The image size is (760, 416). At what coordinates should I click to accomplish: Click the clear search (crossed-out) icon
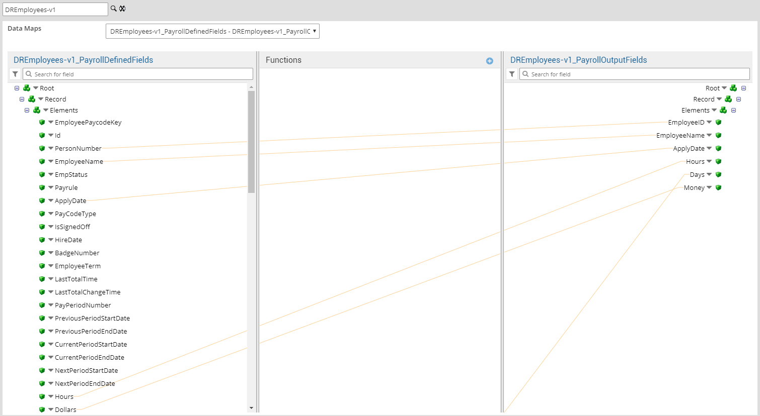[x=122, y=9]
